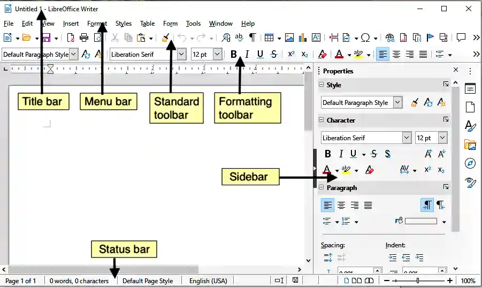
Task: Collapse the Paragraph section
Action: (x=321, y=187)
